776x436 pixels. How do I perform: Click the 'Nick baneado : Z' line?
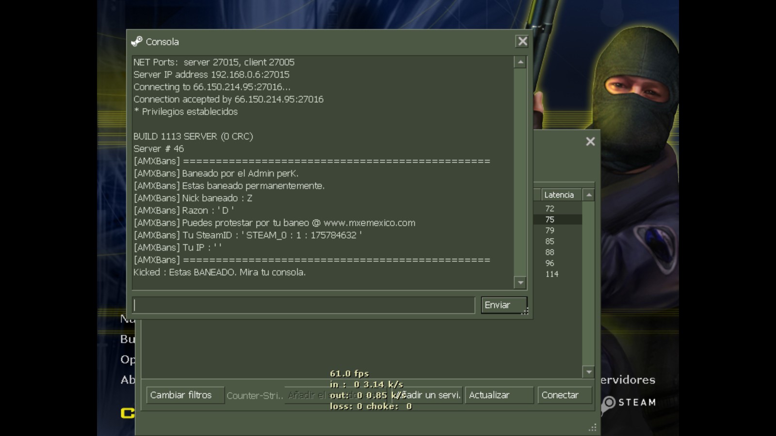click(x=193, y=198)
